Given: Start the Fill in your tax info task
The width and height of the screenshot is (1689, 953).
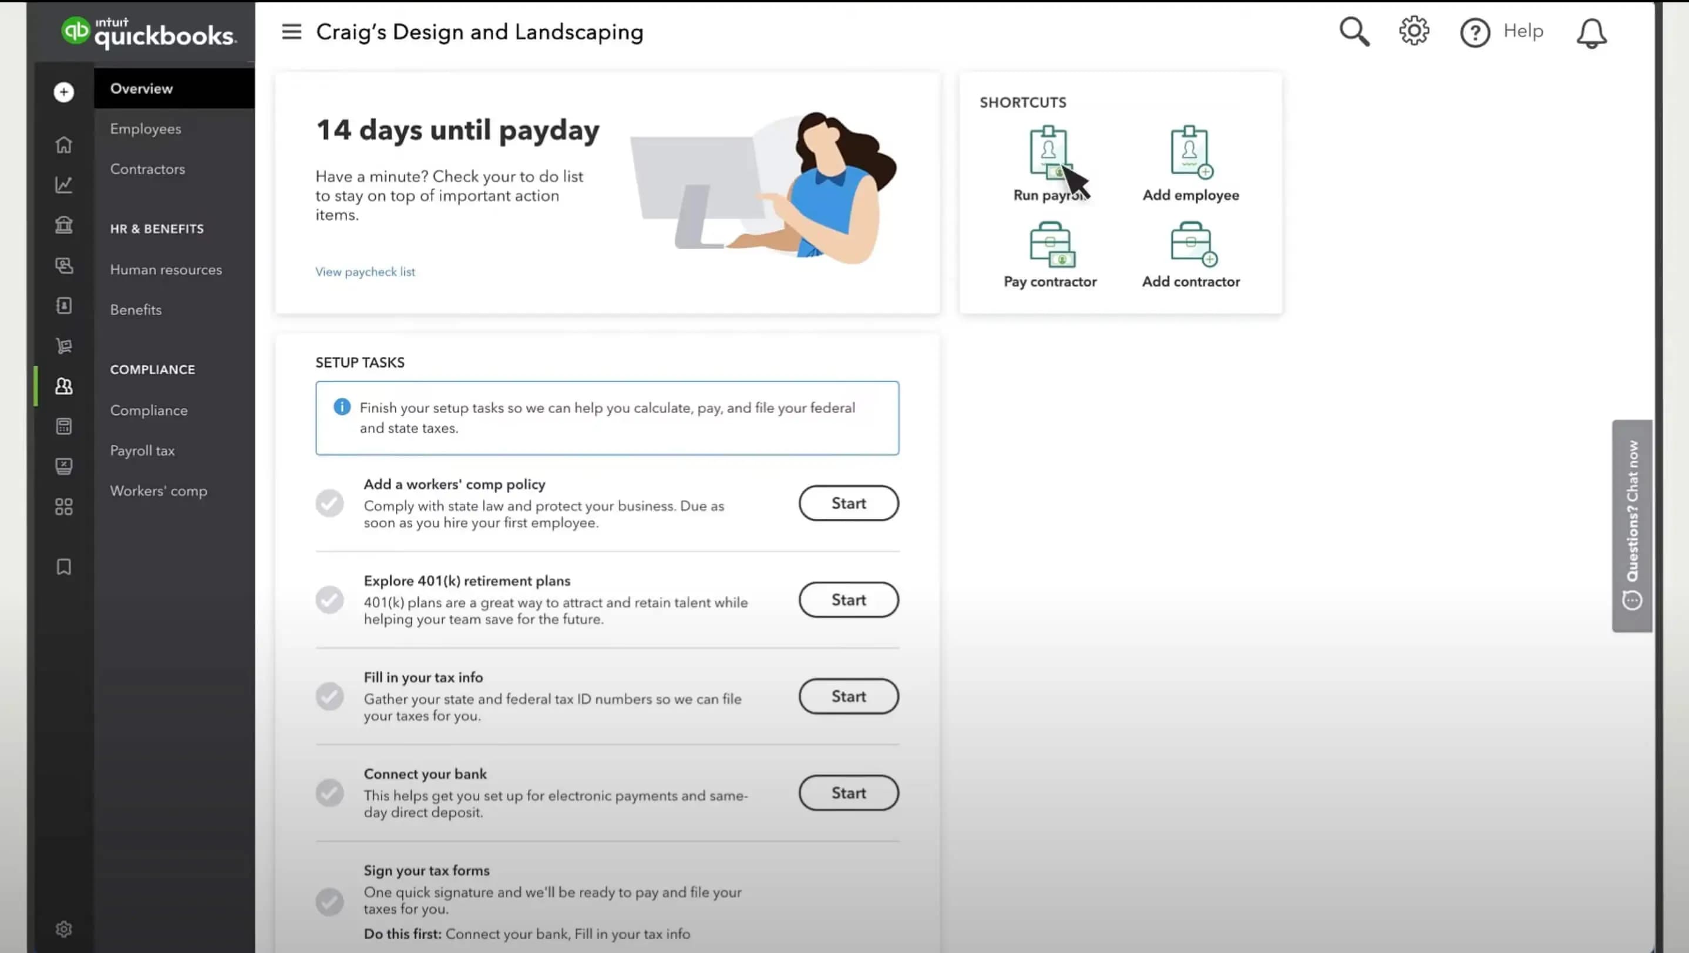Looking at the screenshot, I should 849,696.
